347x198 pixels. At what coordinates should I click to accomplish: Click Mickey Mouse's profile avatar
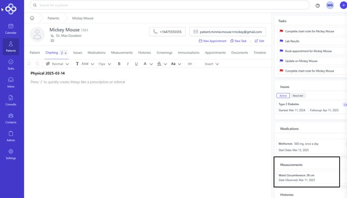pyautogui.click(x=37, y=34)
